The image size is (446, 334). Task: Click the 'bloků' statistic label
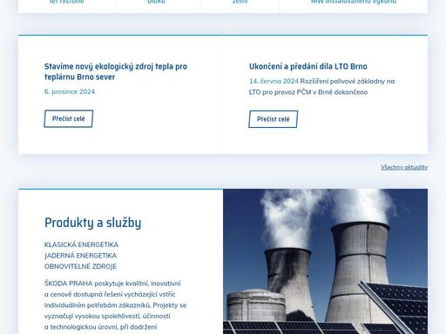click(156, 2)
